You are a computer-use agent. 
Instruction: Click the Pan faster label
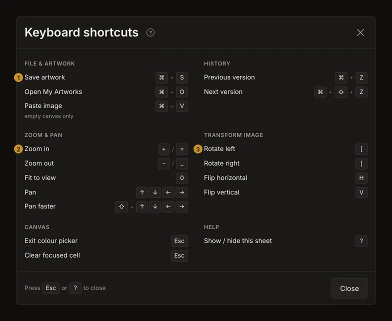pyautogui.click(x=40, y=206)
